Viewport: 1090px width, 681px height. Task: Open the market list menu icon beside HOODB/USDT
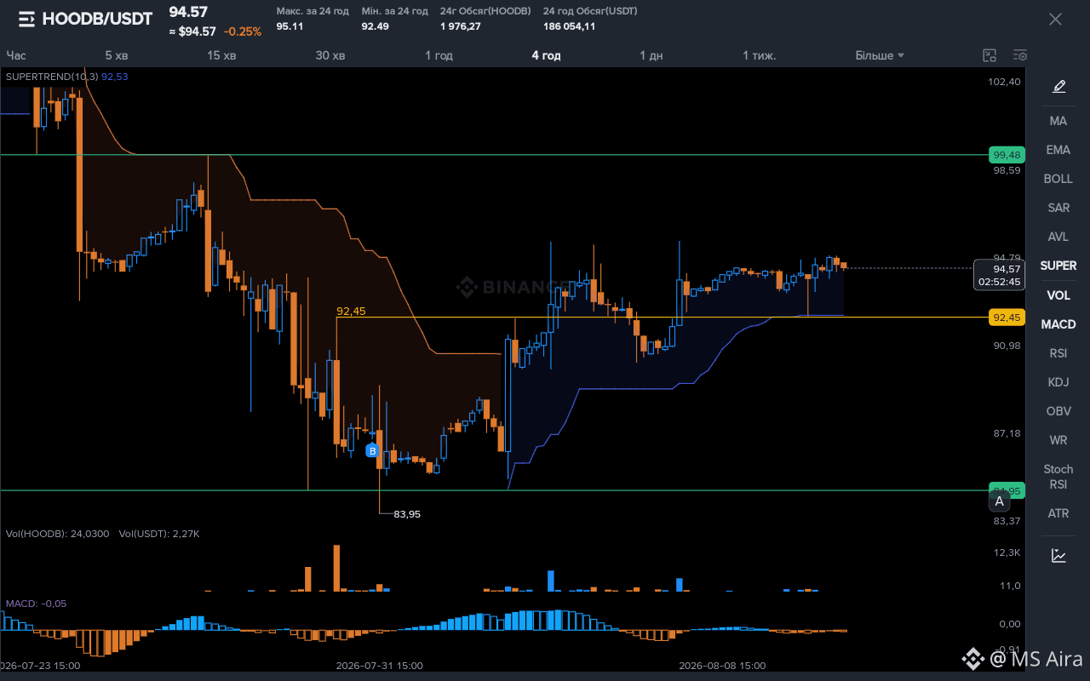point(26,19)
